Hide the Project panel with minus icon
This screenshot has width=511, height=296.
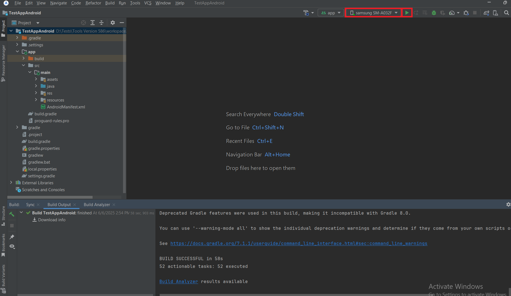tap(122, 23)
